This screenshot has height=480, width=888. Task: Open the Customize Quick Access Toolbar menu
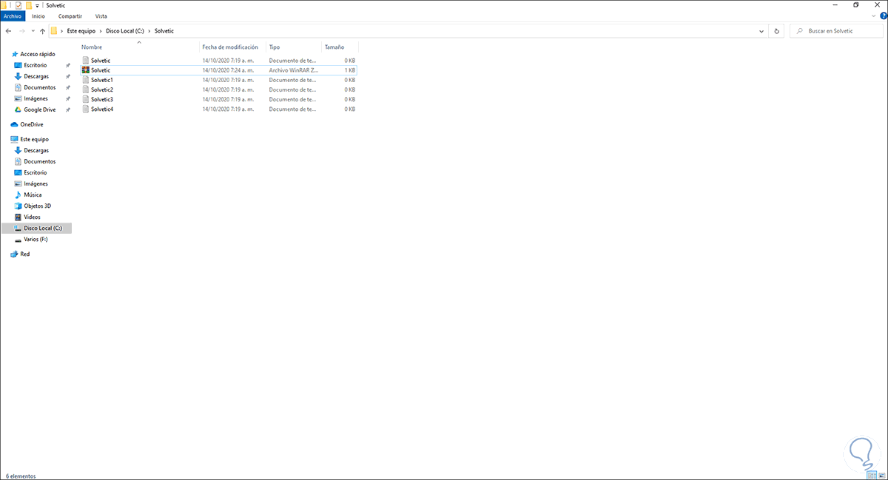[36, 5]
